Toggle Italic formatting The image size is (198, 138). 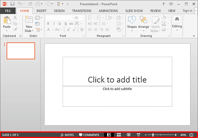point(54,24)
